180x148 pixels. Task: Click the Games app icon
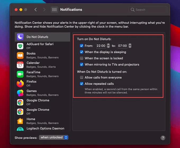pyautogui.click(x=20, y=93)
